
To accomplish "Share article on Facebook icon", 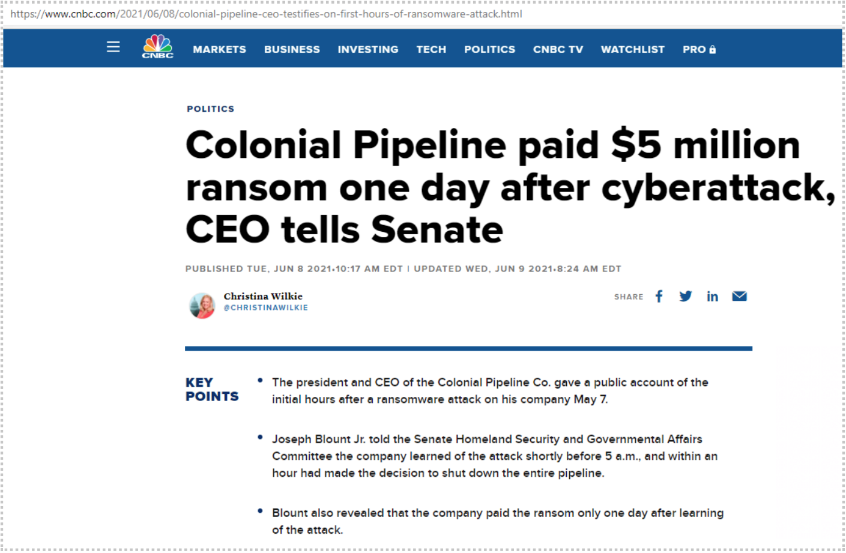I will click(x=659, y=296).
